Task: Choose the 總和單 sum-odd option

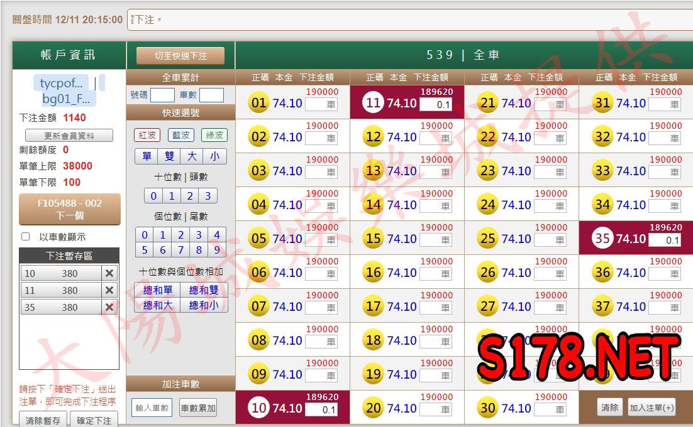Action: tap(158, 290)
